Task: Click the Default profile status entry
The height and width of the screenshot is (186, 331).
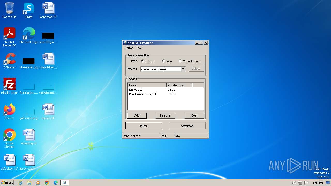Action: click(142, 136)
